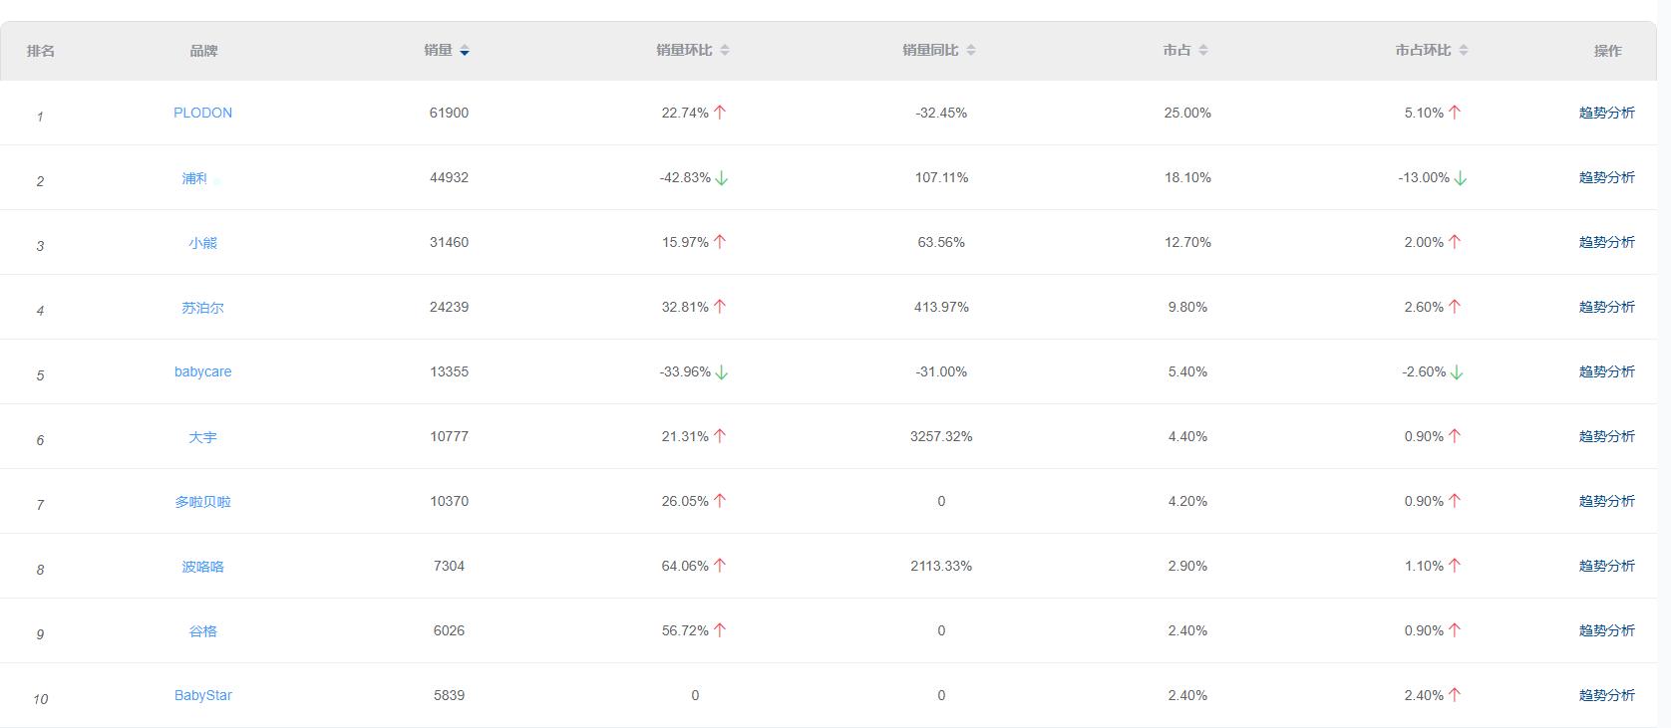The height and width of the screenshot is (728, 1671).
Task: Click the 品牌 column header
Action: (203, 51)
